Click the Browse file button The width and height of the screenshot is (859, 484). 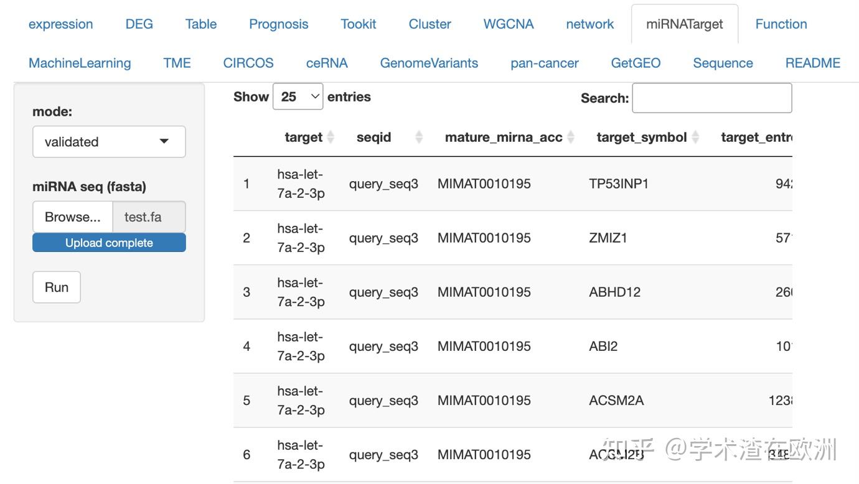[x=72, y=217]
